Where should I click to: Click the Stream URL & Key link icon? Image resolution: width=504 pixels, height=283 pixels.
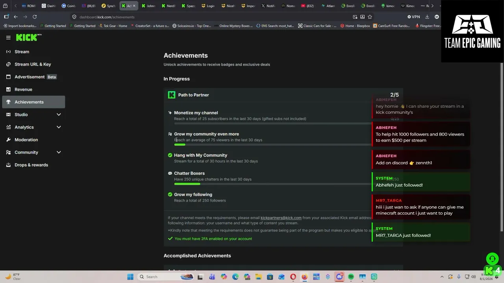8,64
